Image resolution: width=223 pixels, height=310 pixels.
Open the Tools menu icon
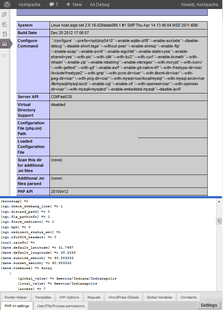click(x=4, y=34)
